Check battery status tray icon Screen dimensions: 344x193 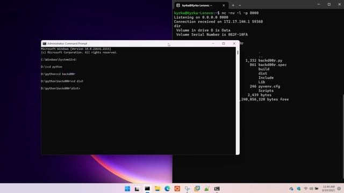coord(317,188)
